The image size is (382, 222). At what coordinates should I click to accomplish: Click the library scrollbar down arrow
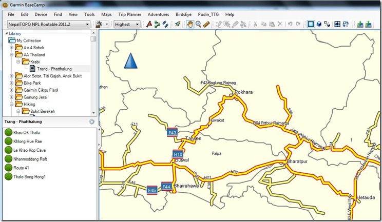click(93, 113)
